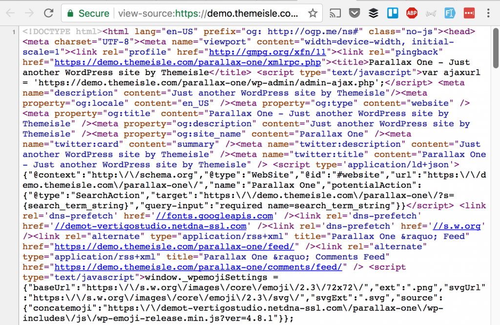Screen dimensions: 500x325
Task: Click the Pocket extension icon
Action: click(x=355, y=13)
